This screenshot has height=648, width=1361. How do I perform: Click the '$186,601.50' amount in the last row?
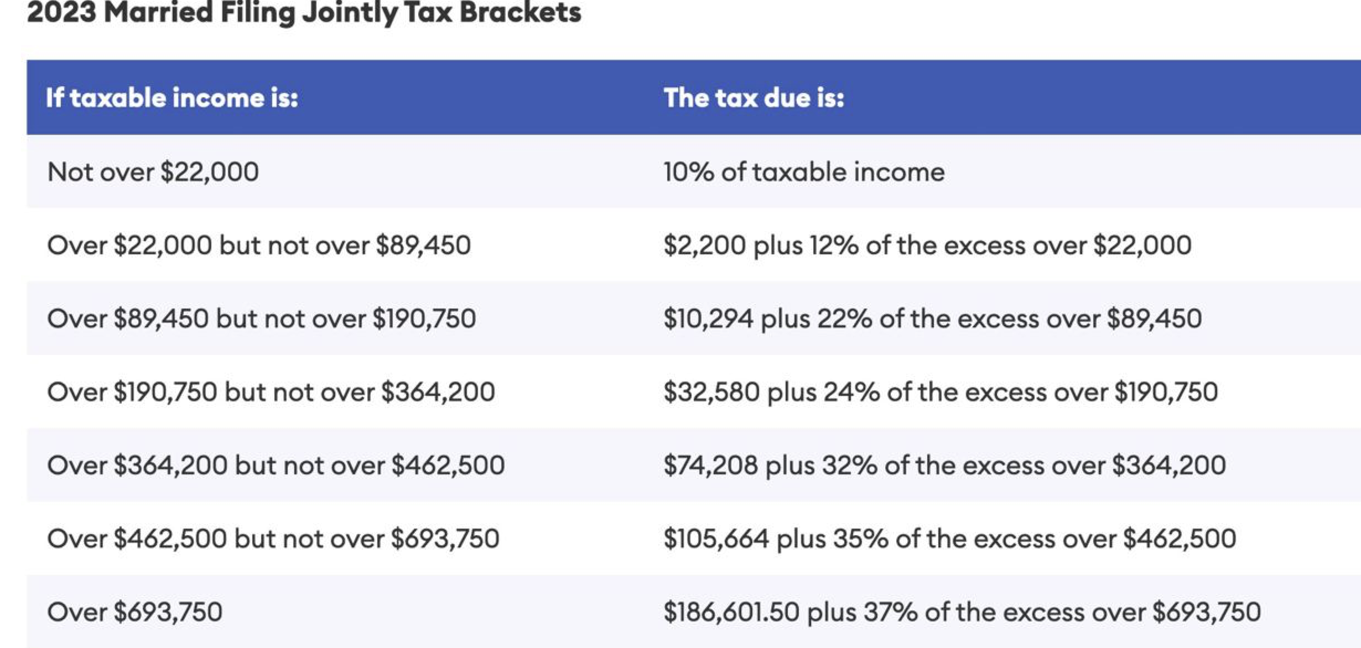coord(731,613)
